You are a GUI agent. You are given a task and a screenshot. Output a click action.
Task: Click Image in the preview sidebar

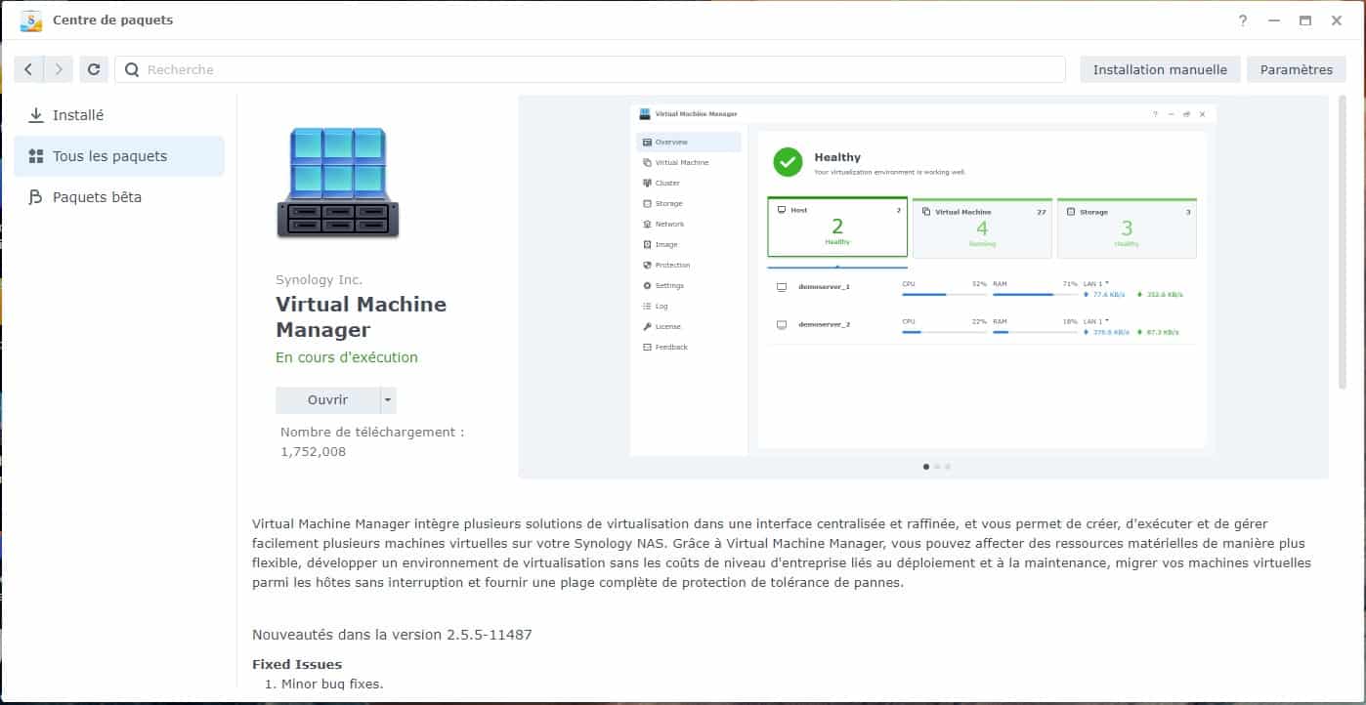(689, 245)
